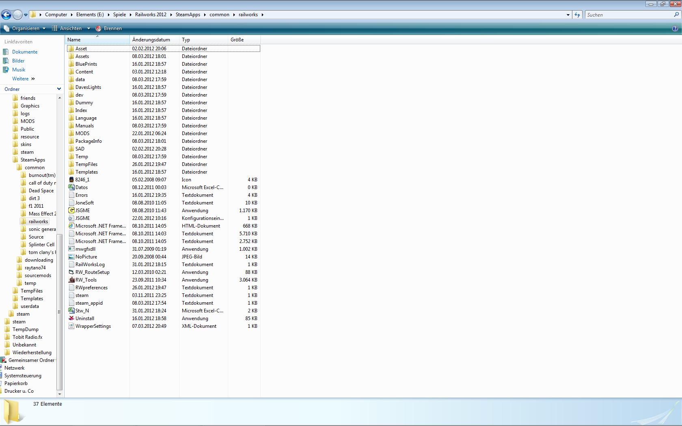Open the address bar history dropdown

click(x=568, y=15)
